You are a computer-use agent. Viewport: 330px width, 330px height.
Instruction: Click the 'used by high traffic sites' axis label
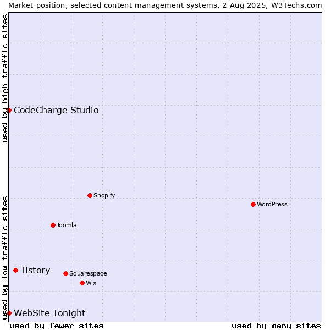coord(4,78)
